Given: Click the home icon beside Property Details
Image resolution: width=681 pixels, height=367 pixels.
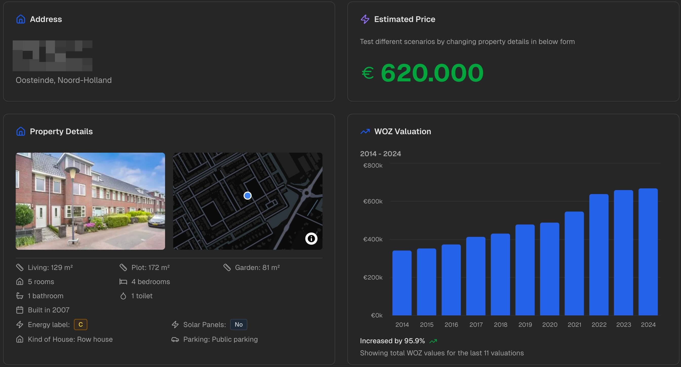Looking at the screenshot, I should click(20, 131).
